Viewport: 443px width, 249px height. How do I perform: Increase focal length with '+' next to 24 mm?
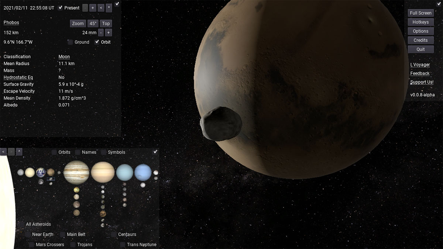coord(108,32)
